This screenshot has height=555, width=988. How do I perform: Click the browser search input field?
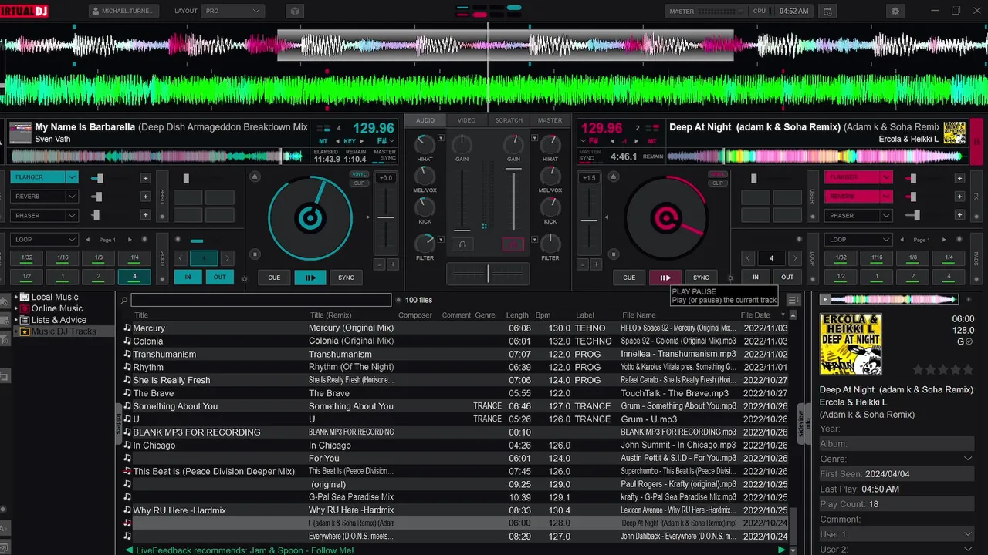point(261,300)
